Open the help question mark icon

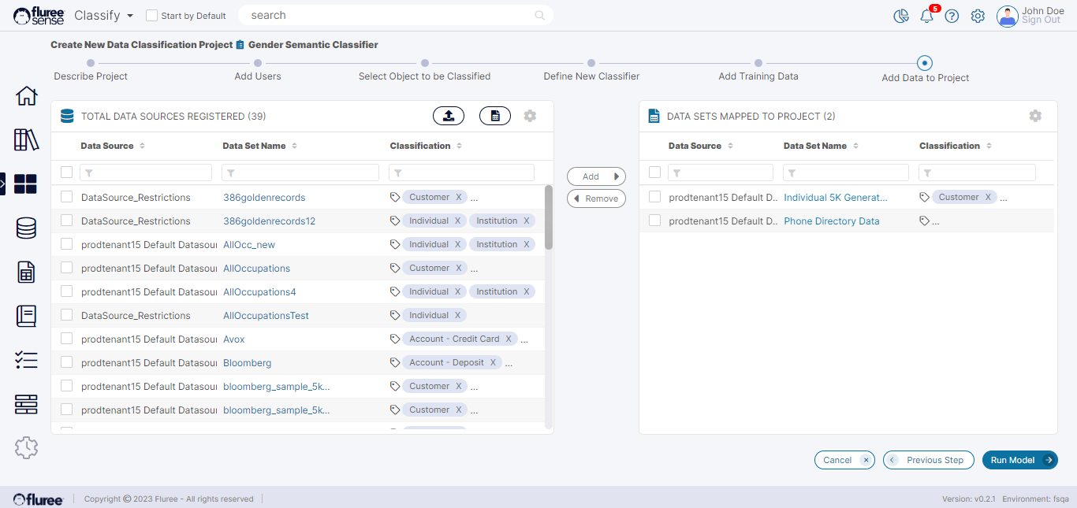[x=952, y=16]
